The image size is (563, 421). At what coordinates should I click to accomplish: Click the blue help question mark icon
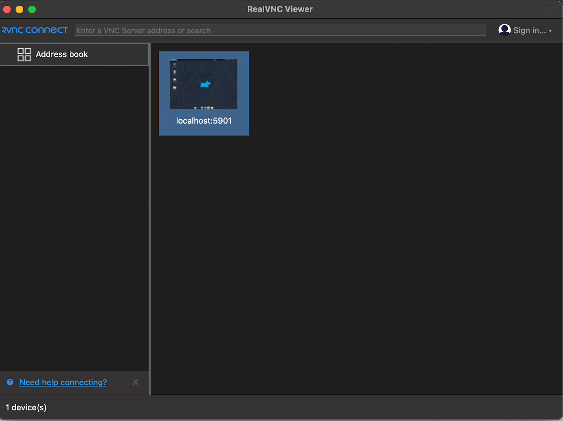tap(10, 382)
